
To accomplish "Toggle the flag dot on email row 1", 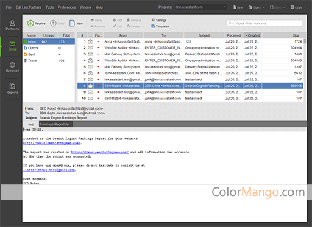I will pos(98,41).
